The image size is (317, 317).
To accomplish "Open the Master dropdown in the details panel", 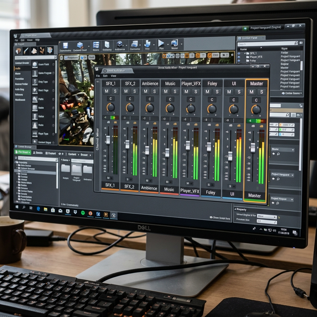I will coord(283,150).
